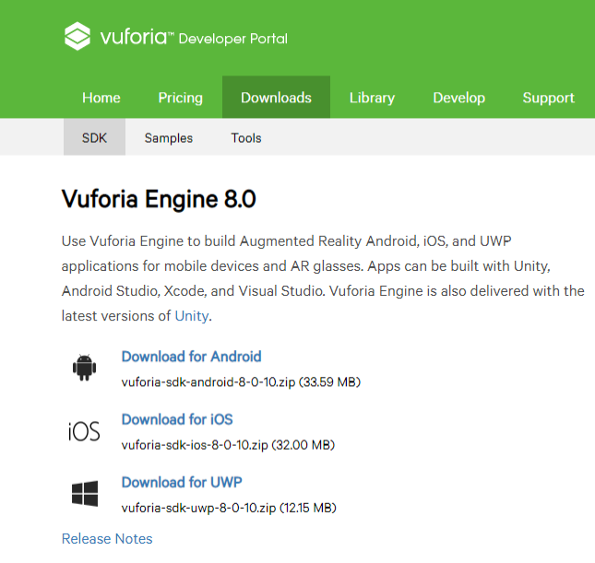The height and width of the screenshot is (563, 595).
Task: Follow the Unity link in the description
Action: 192,316
